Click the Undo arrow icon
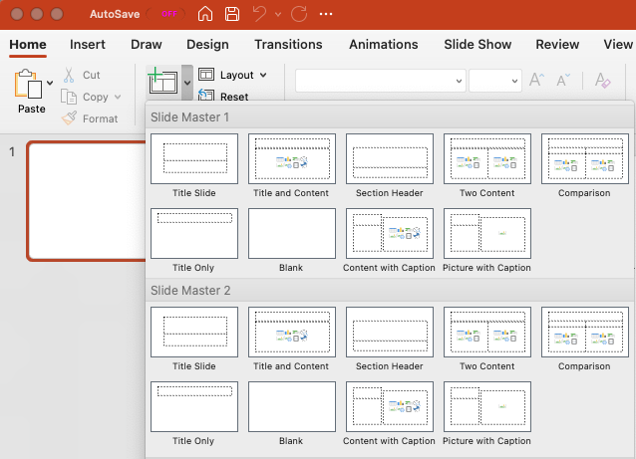Viewport: 636px width, 459px height. coord(261,15)
